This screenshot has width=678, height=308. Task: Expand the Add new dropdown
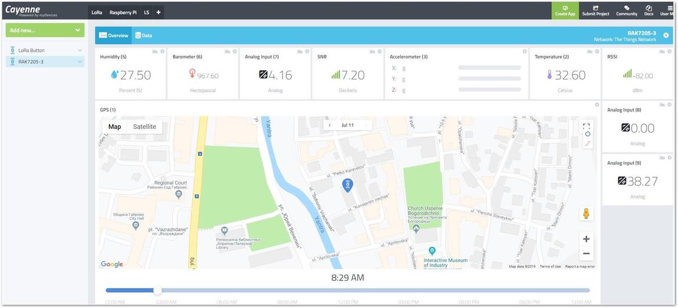pyautogui.click(x=45, y=30)
